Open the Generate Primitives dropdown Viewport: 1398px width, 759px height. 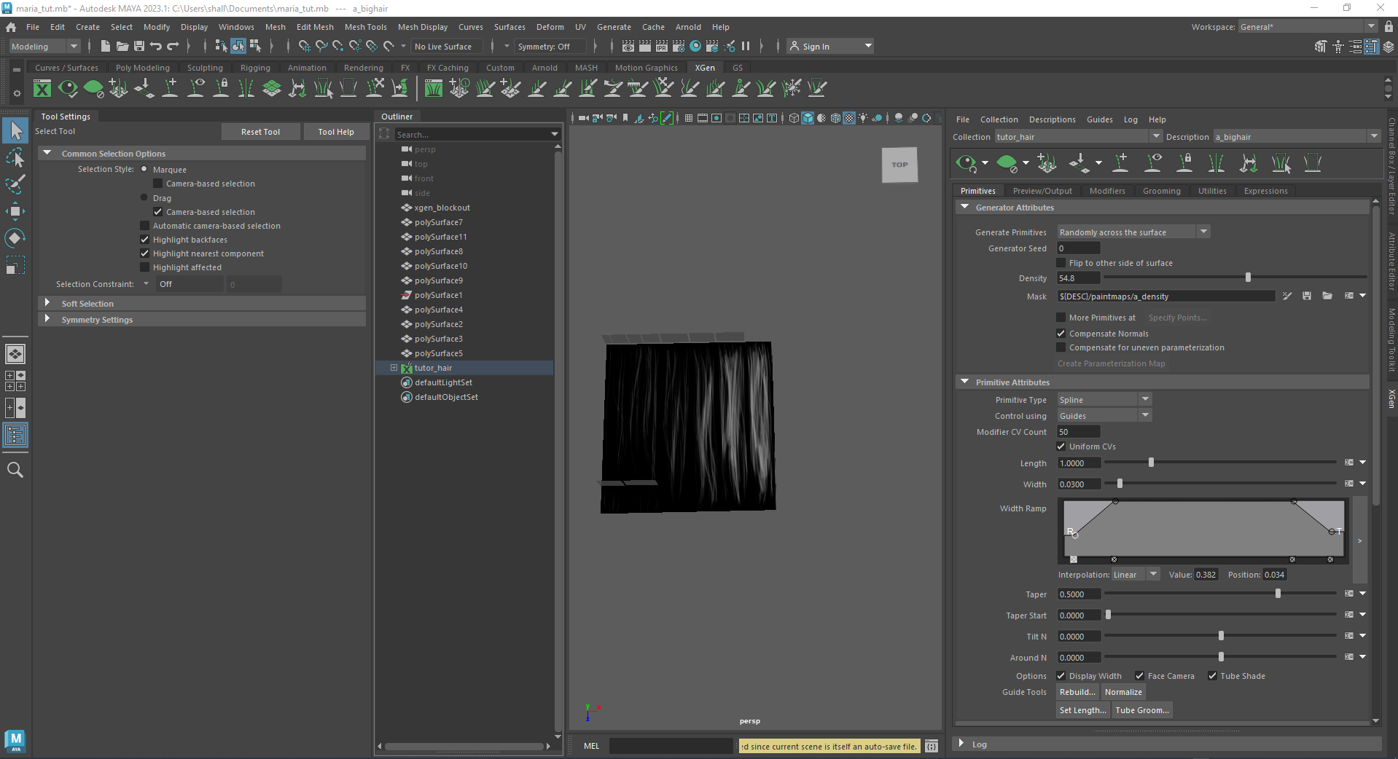[x=1203, y=232]
